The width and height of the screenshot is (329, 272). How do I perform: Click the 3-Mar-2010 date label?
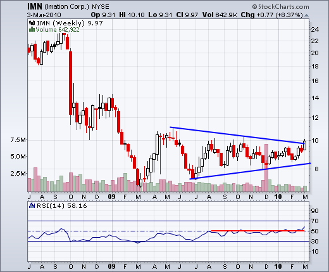click(x=44, y=15)
